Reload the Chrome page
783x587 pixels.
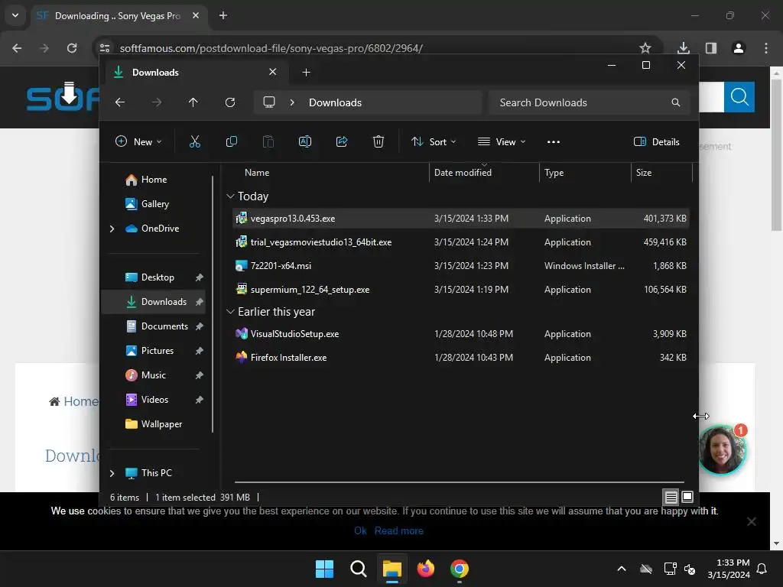(x=72, y=48)
